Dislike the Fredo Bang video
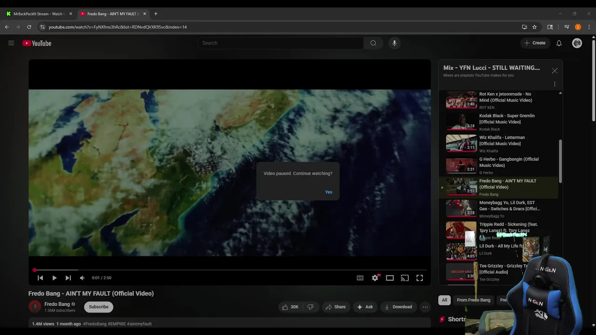The width and height of the screenshot is (596, 335). coord(311,307)
